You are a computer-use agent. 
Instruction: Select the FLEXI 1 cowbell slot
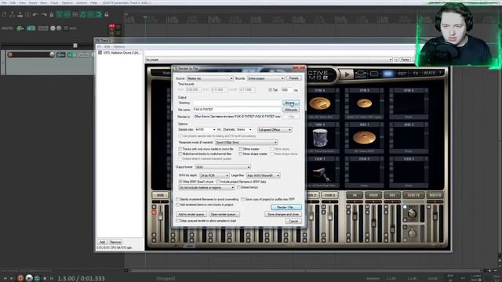coord(320,172)
